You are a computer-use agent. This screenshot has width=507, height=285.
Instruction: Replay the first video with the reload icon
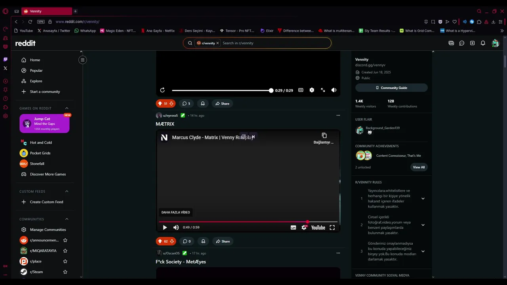click(x=162, y=90)
